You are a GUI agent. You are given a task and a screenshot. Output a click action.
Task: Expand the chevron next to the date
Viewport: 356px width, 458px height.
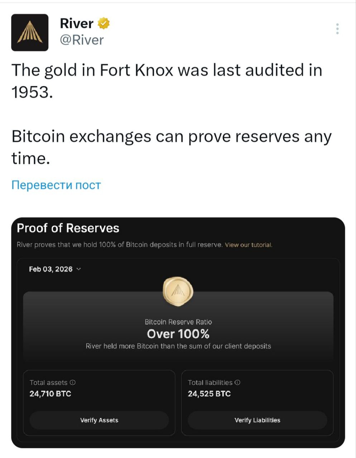pyautogui.click(x=79, y=269)
